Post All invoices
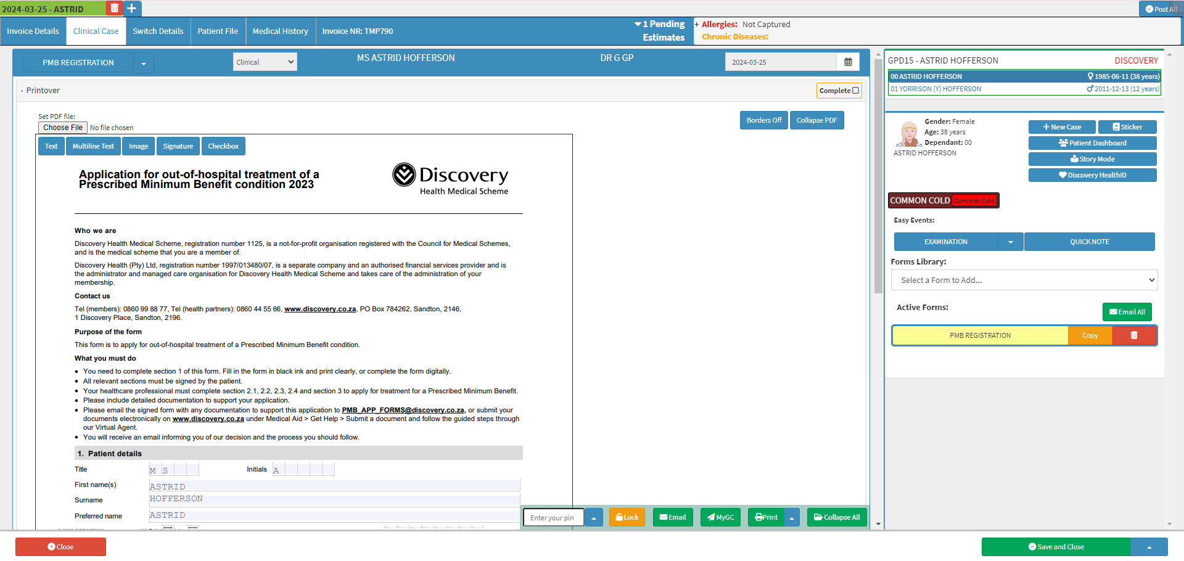 [x=1161, y=9]
